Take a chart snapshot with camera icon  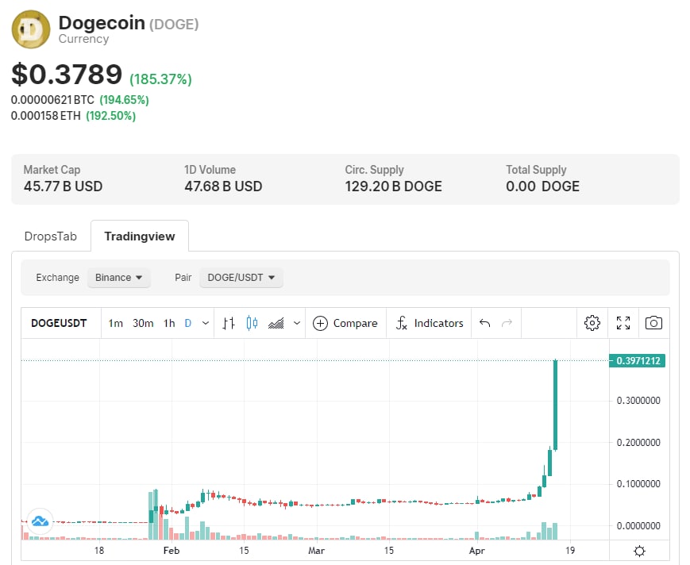(x=653, y=323)
